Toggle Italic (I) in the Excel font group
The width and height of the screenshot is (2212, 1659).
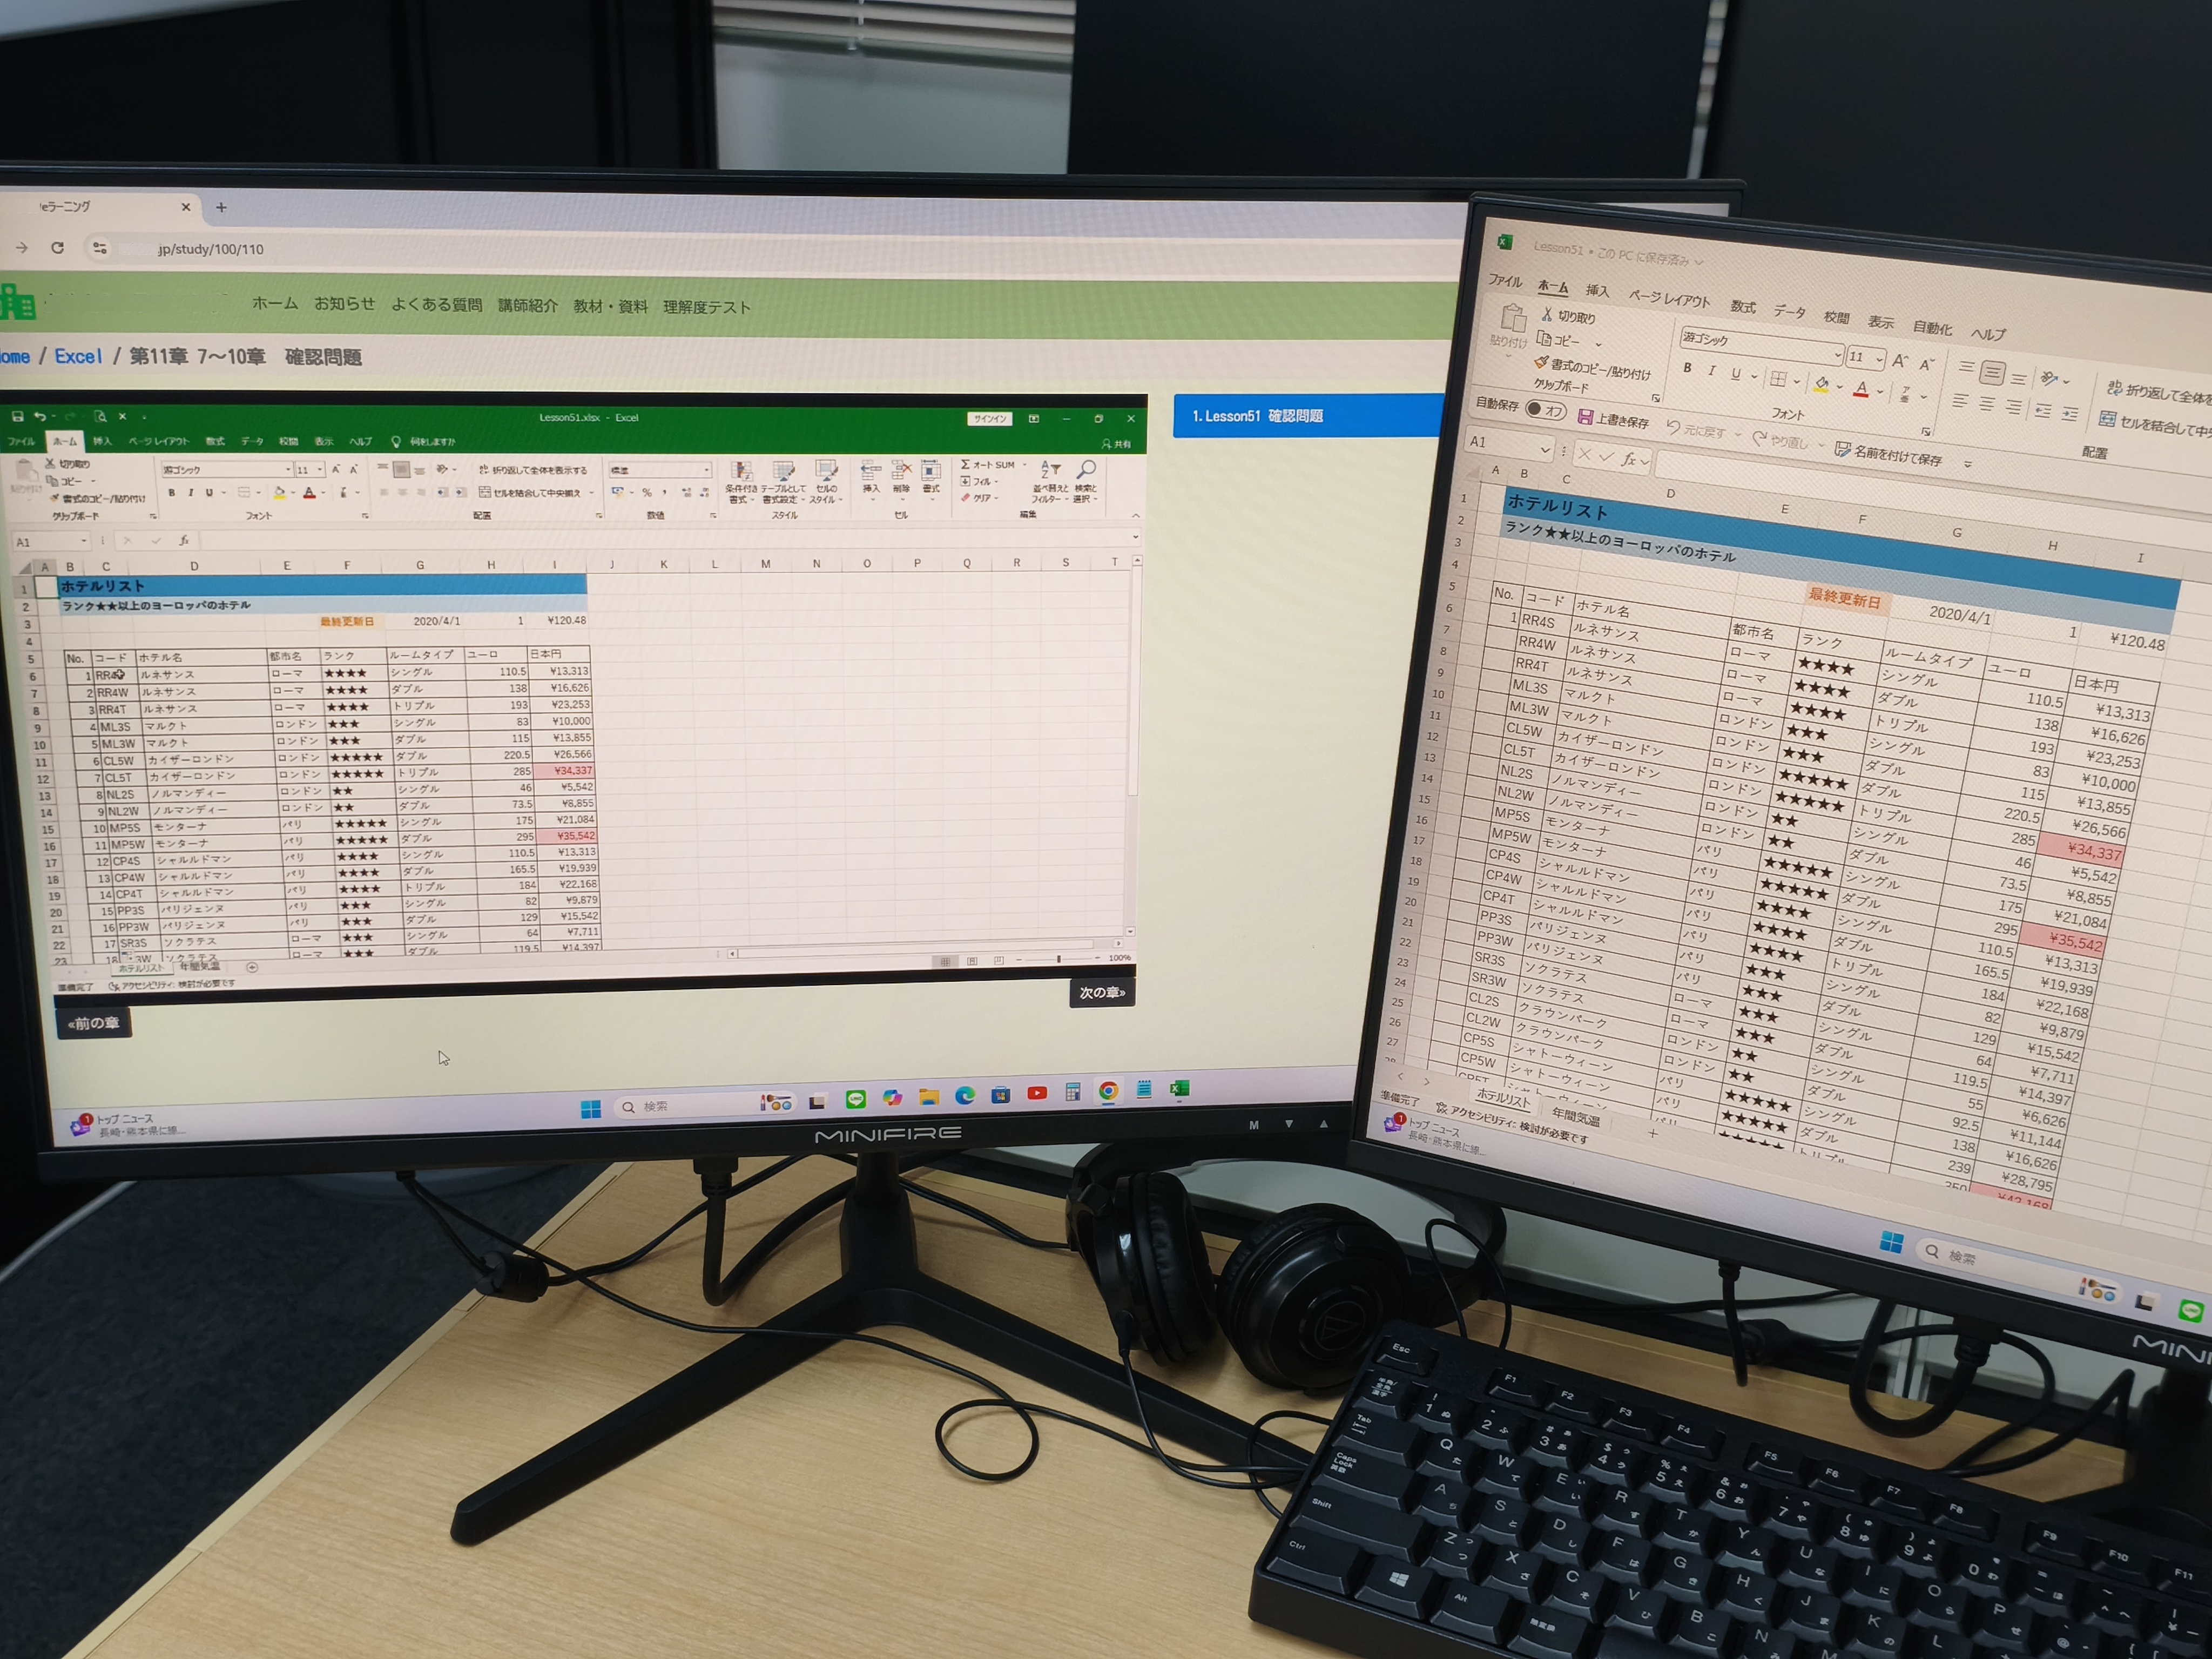point(1711,371)
